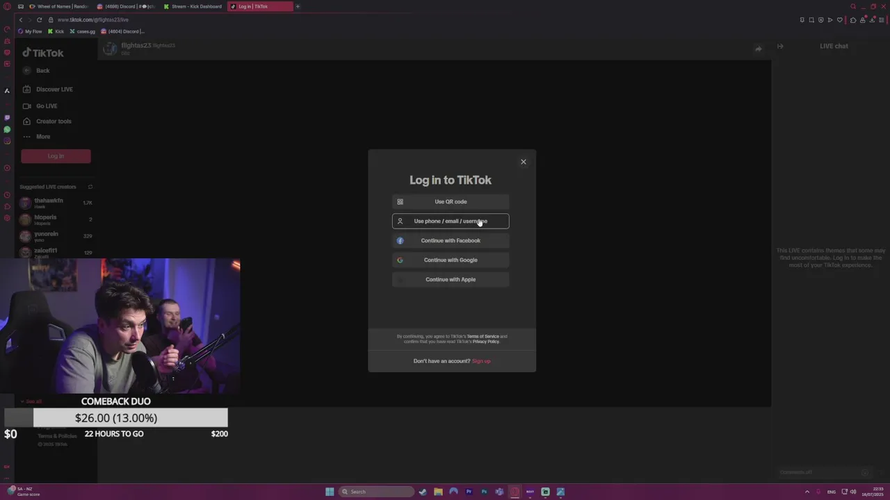Continue with Facebook login
890x500 pixels.
tap(451, 240)
